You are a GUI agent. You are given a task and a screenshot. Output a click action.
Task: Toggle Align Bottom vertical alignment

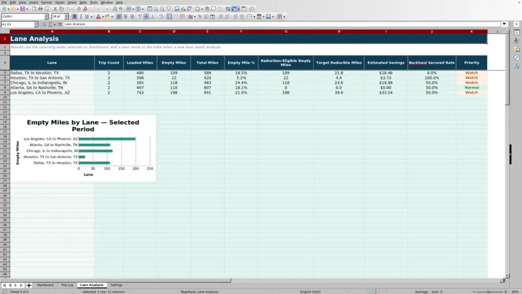click(152, 17)
